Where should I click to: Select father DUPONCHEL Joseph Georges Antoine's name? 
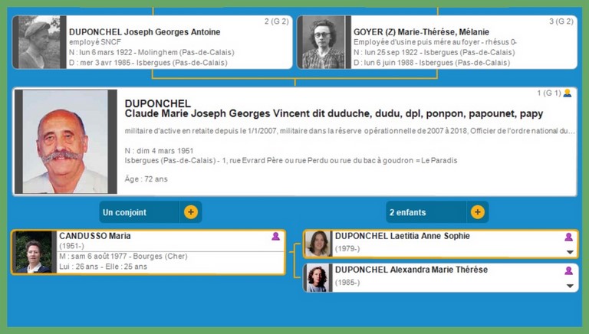[144, 32]
